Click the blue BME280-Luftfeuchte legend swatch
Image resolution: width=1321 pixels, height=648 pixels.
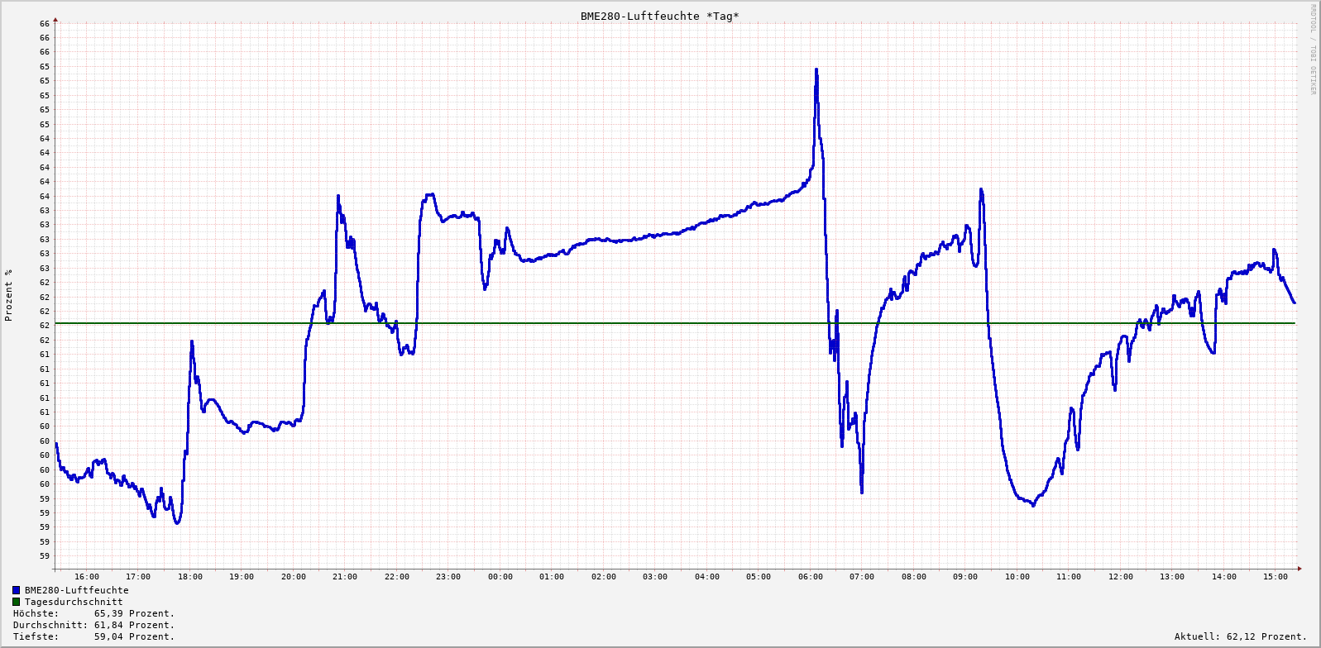coord(16,590)
